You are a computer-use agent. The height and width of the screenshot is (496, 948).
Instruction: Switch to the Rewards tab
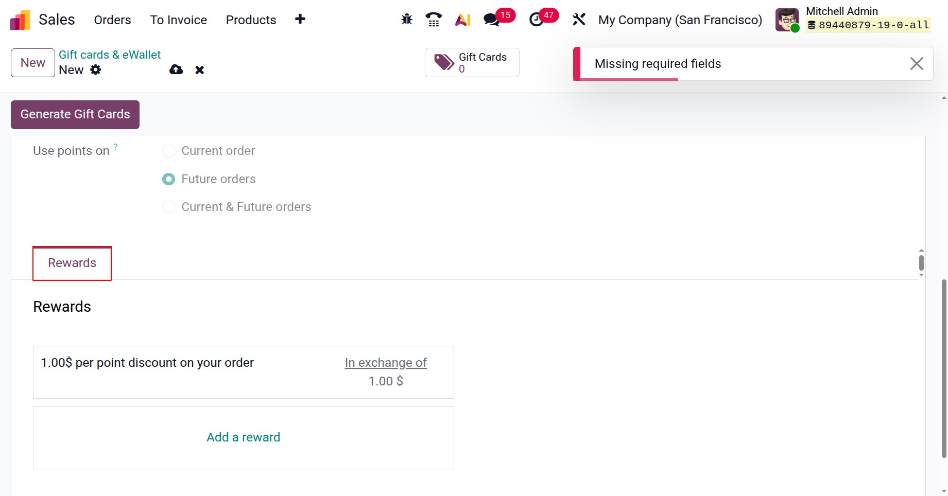(72, 263)
